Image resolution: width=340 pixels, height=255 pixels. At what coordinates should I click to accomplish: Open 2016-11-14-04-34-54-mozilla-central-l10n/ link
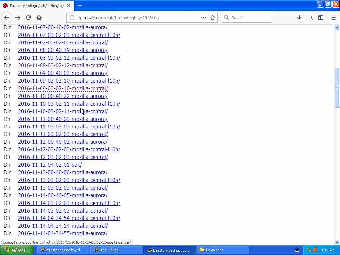(x=69, y=218)
